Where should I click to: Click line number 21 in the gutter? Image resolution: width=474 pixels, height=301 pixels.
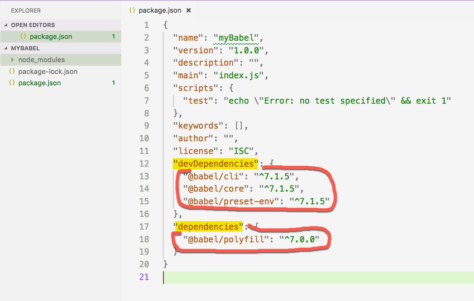(x=144, y=277)
